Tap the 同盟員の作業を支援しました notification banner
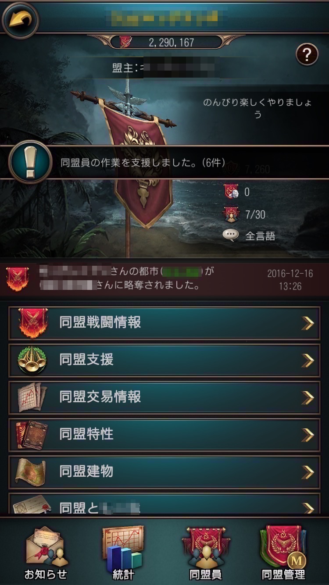The width and height of the screenshot is (329, 585). pos(164,163)
